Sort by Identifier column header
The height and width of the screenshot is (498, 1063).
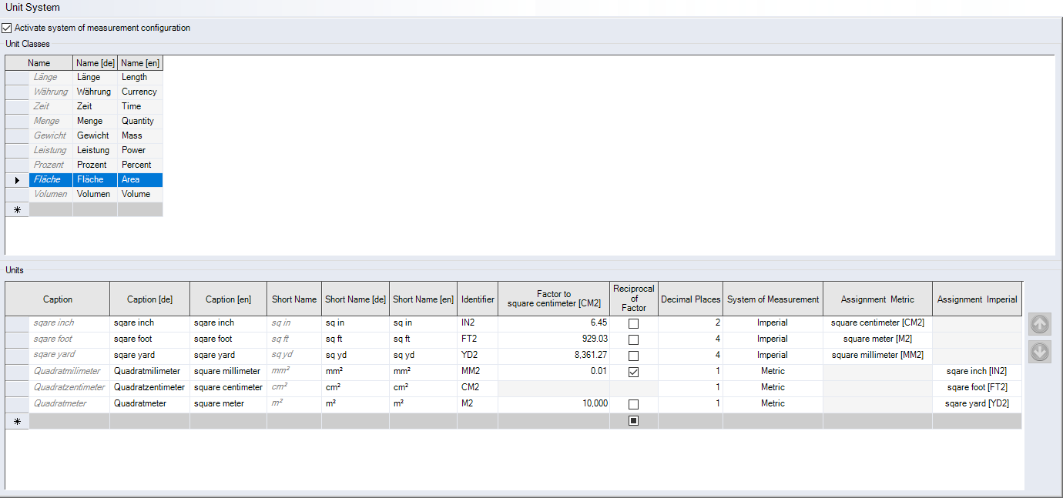point(477,299)
